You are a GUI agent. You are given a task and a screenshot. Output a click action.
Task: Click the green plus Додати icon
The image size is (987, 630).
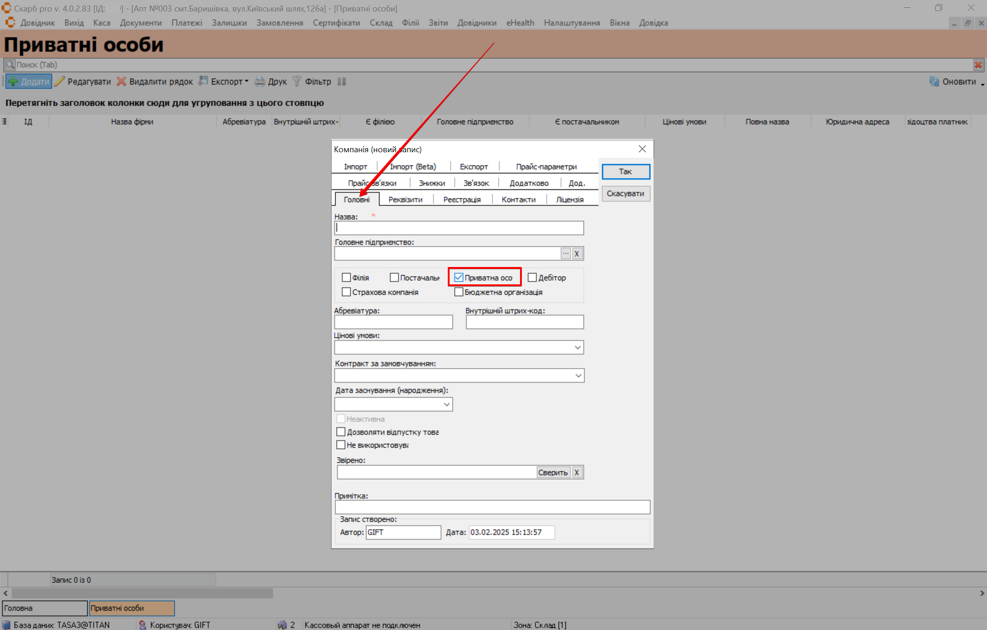14,82
